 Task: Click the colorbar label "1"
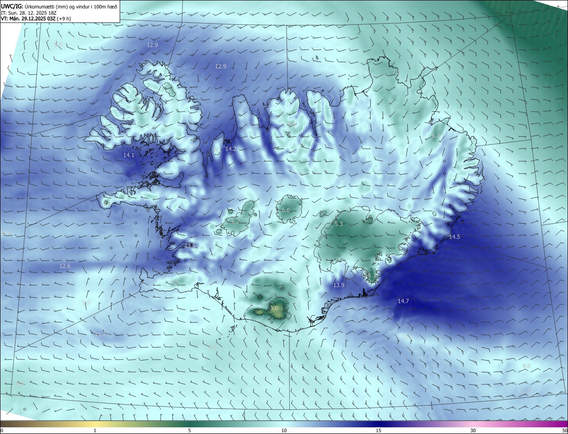click(95, 430)
